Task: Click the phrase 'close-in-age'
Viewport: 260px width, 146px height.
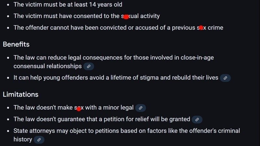Action: [x=197, y=57]
